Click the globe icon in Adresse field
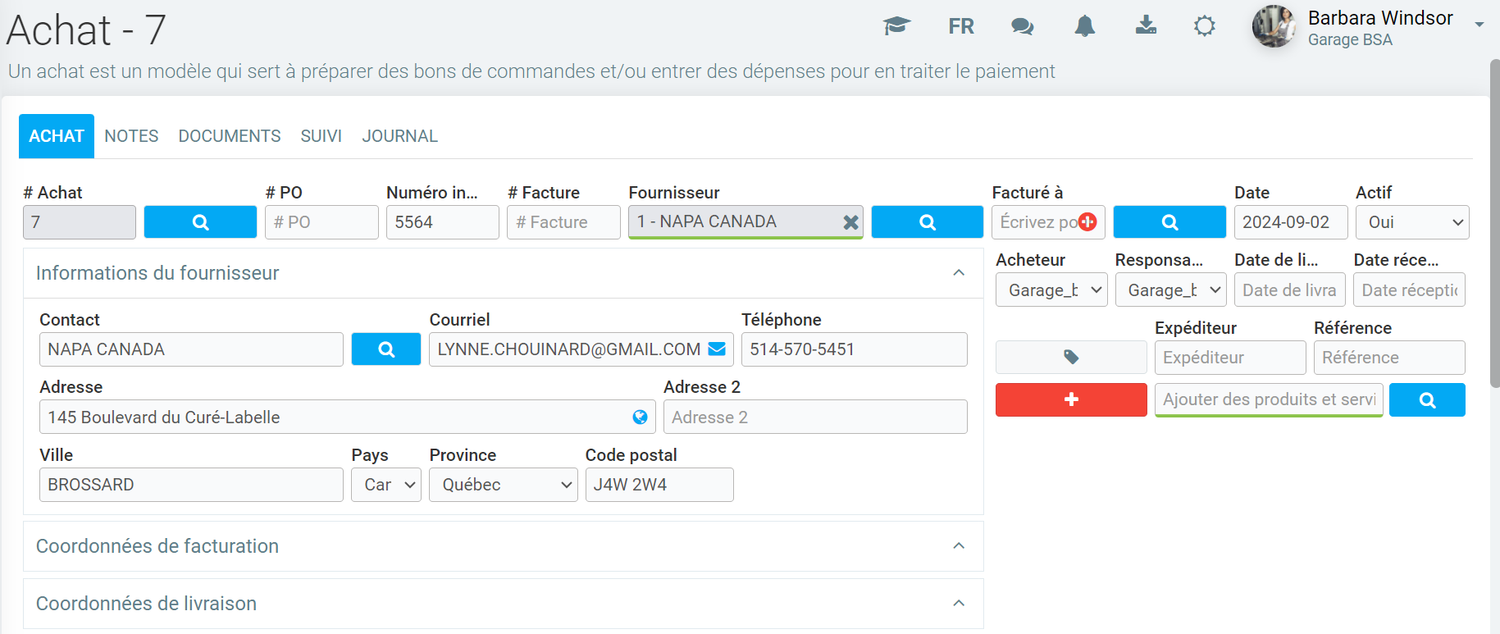The height and width of the screenshot is (634, 1500). 640,417
